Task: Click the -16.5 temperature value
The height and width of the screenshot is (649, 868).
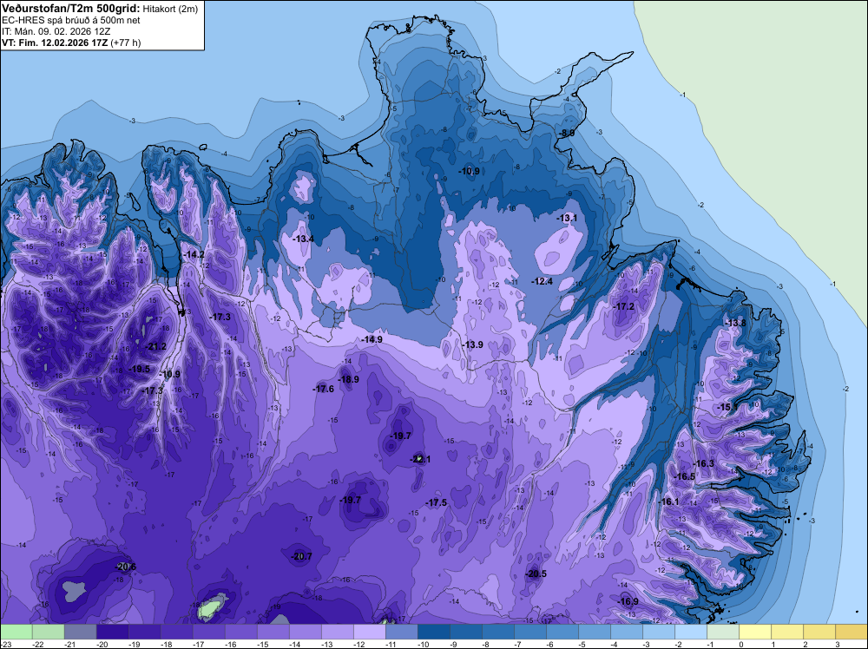Action: (684, 476)
